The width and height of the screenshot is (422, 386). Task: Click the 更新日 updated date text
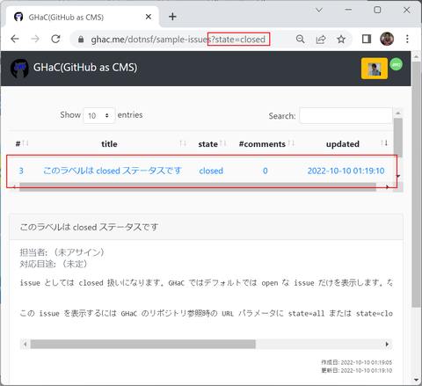[x=357, y=370]
